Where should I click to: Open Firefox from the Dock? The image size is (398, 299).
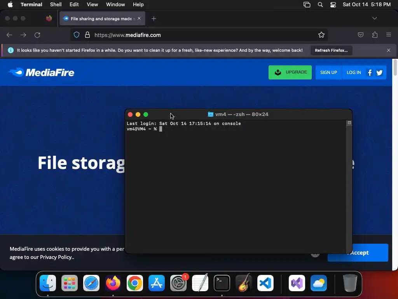tap(113, 283)
